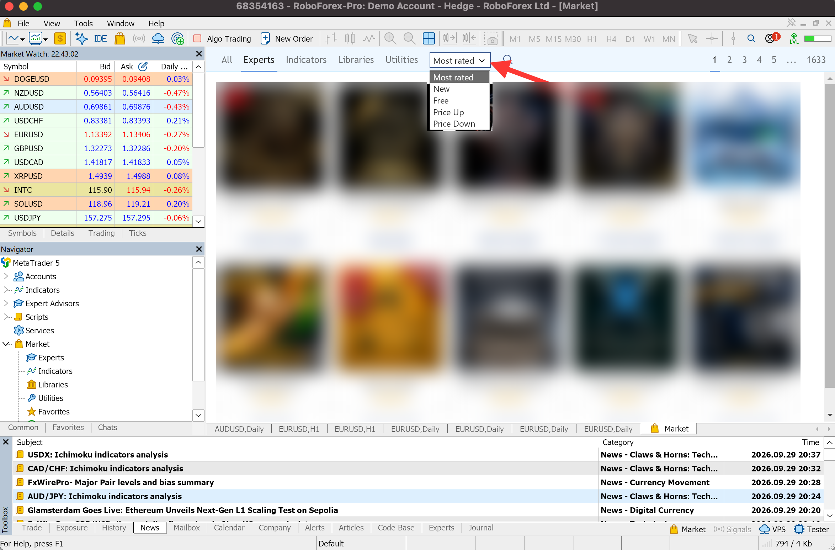Edit Market Watch columns pencil icon
This screenshot has height=550, width=835.
click(143, 67)
